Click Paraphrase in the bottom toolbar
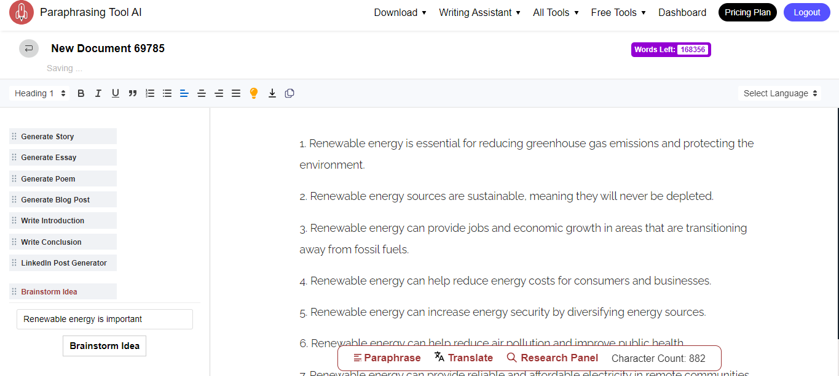This screenshot has height=376, width=839. 387,358
